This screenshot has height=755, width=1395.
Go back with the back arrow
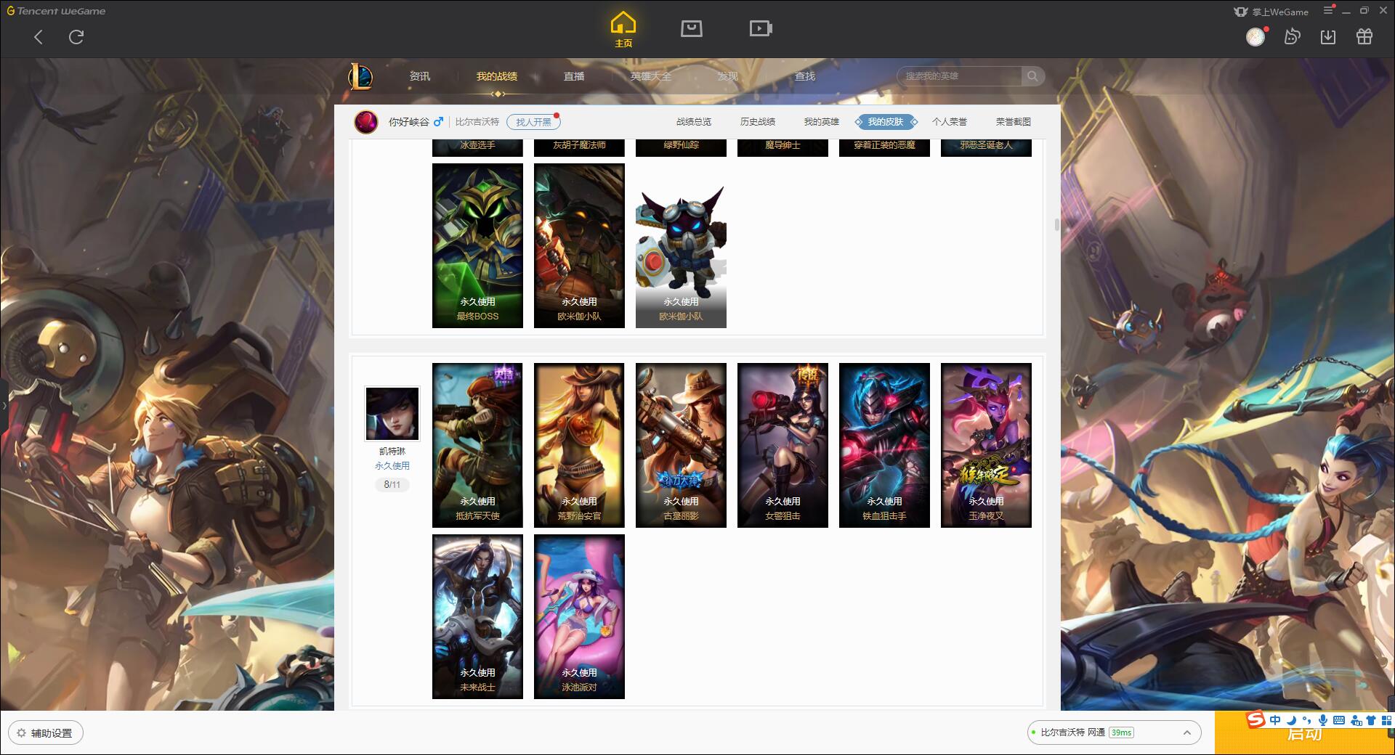pos(39,37)
